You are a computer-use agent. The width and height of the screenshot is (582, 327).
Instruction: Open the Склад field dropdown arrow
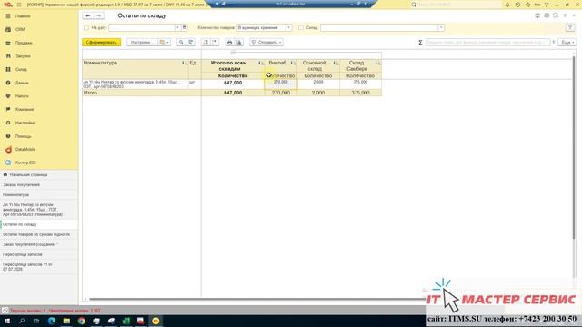(441, 28)
